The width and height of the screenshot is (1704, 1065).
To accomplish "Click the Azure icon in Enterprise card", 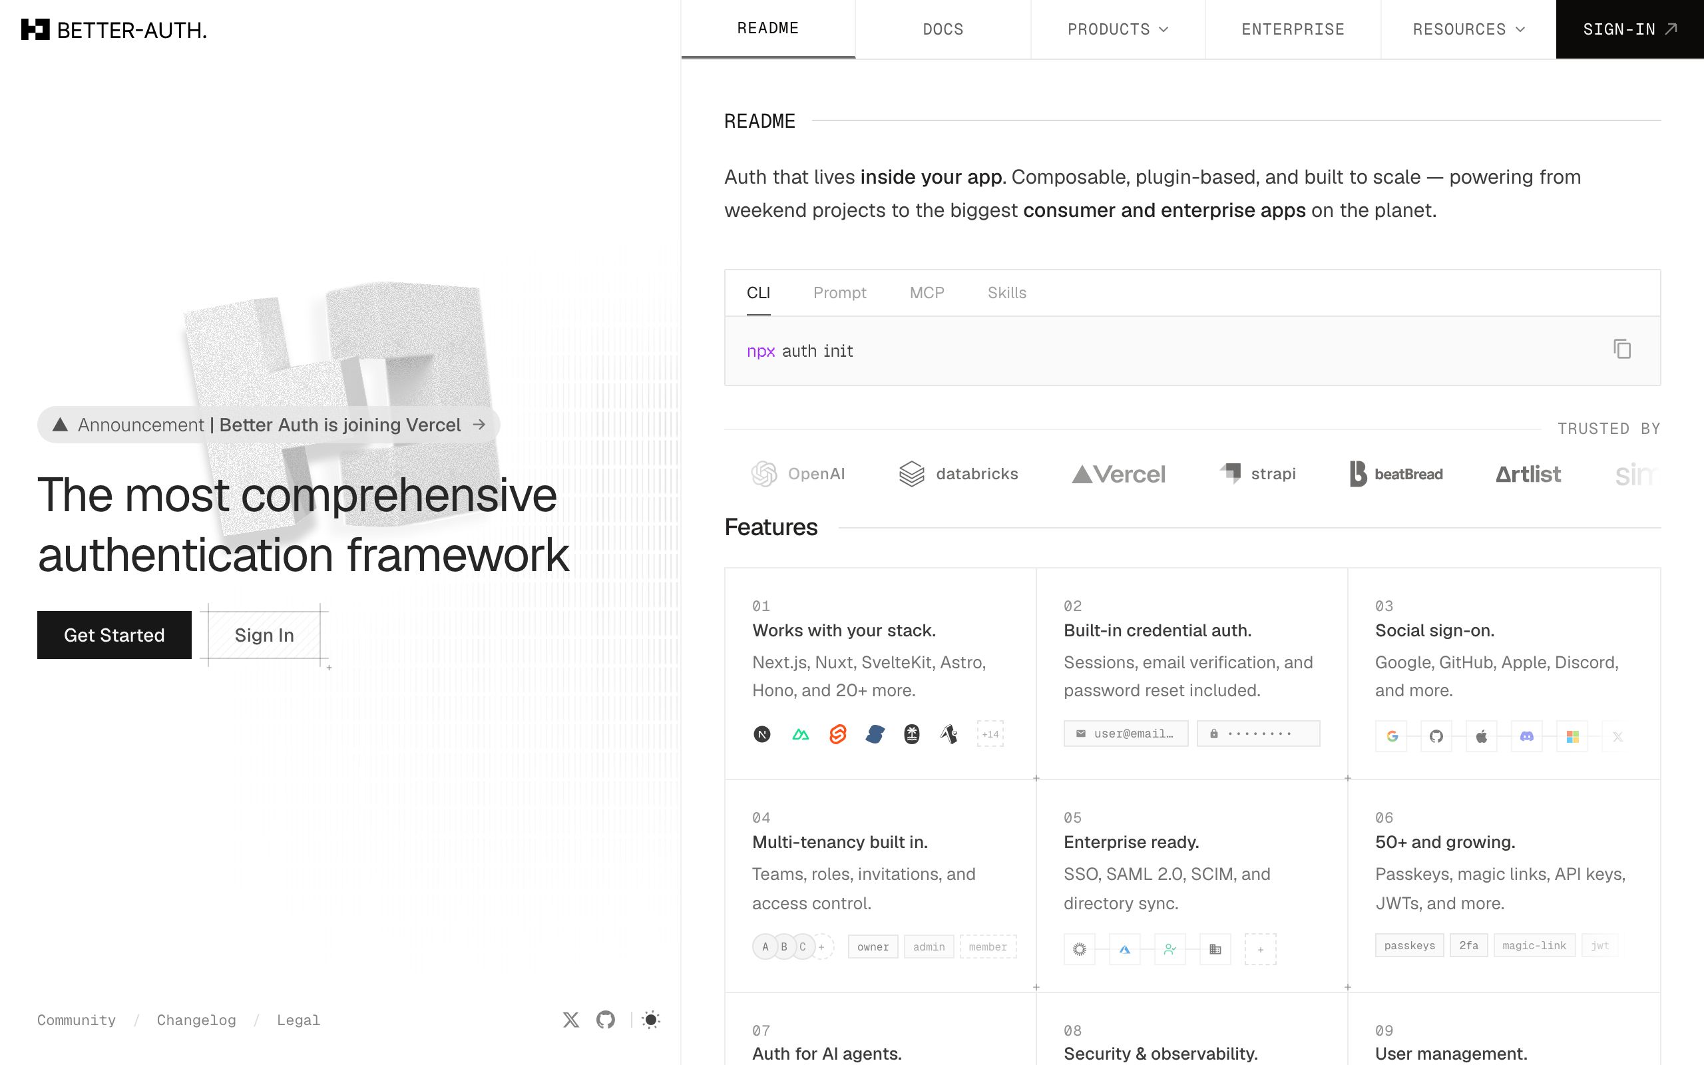I will coord(1124,949).
